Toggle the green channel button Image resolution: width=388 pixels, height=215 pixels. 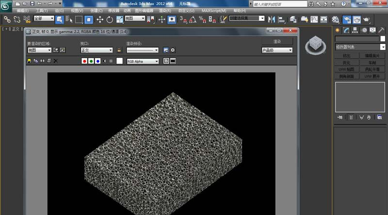[x=91, y=61]
